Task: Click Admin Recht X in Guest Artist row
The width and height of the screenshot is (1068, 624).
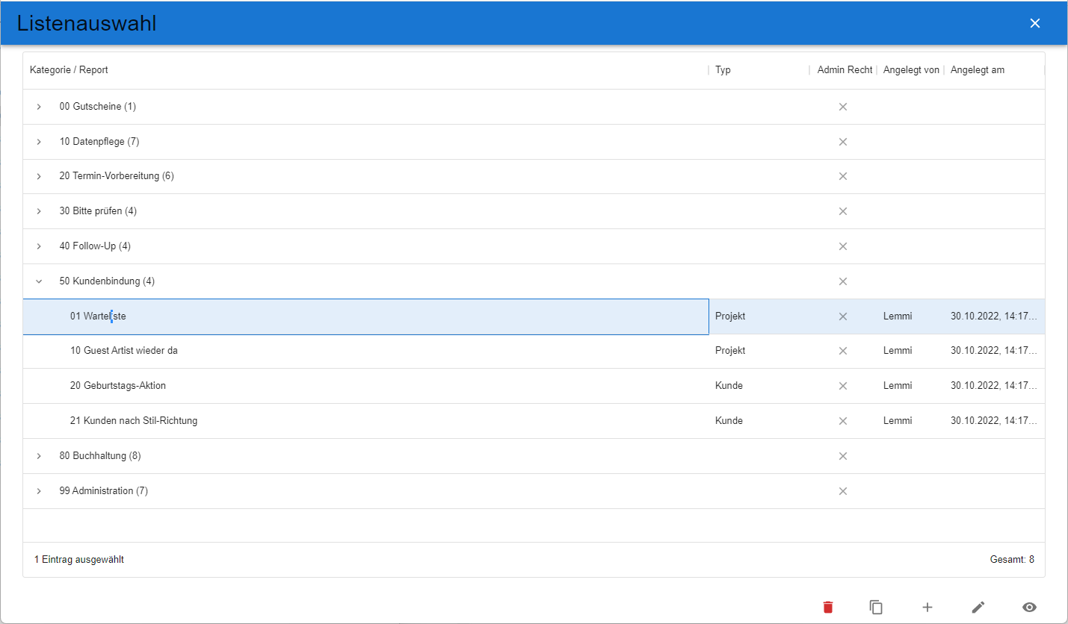Action: [x=843, y=351]
